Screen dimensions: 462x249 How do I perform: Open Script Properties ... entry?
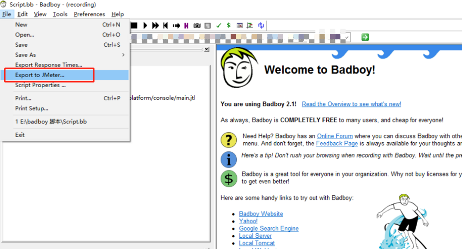click(x=65, y=85)
